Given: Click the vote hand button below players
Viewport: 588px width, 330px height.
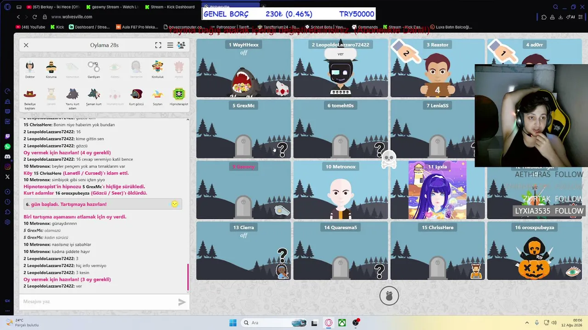Looking at the screenshot, I should [x=389, y=296].
